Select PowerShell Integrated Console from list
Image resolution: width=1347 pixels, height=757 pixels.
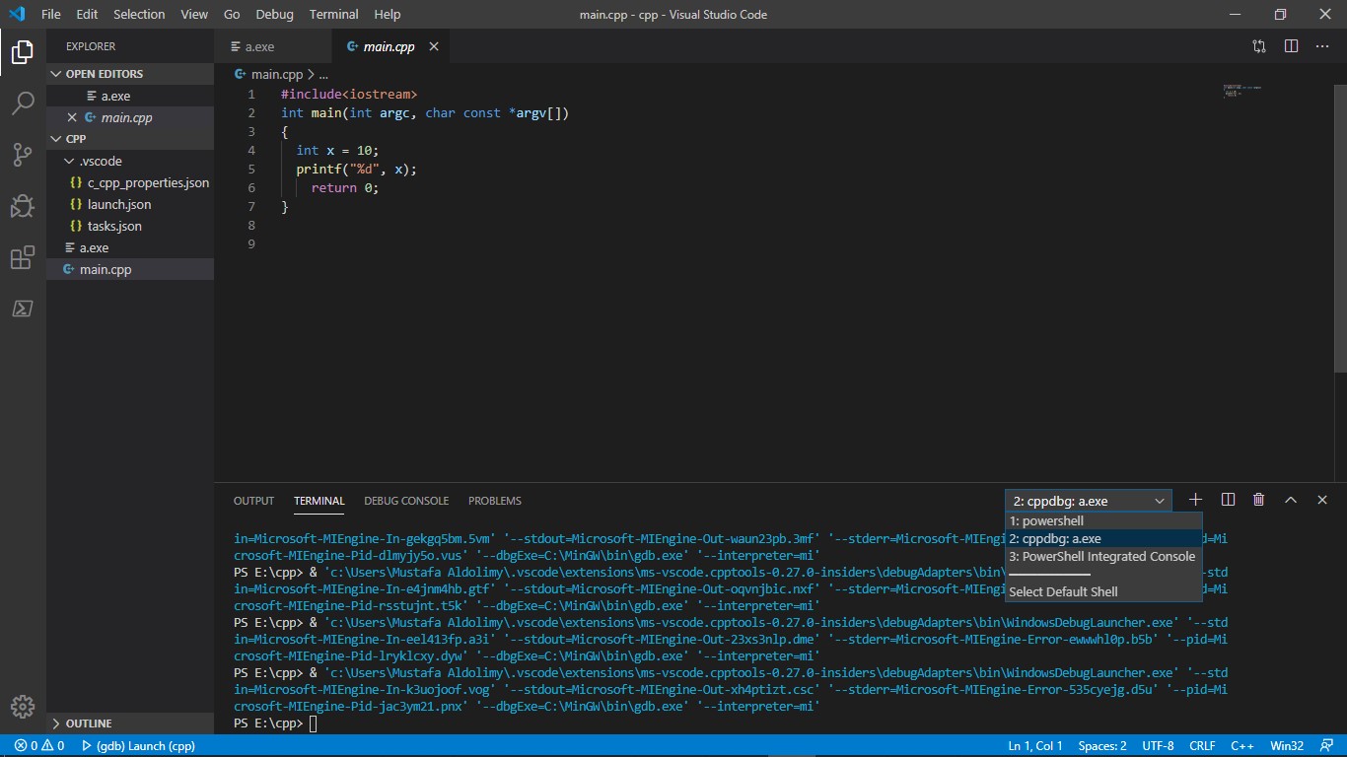coord(1101,556)
